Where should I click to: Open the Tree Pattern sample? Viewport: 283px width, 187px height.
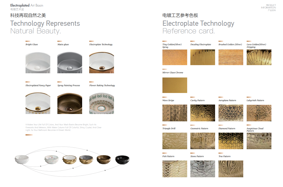[231, 169]
